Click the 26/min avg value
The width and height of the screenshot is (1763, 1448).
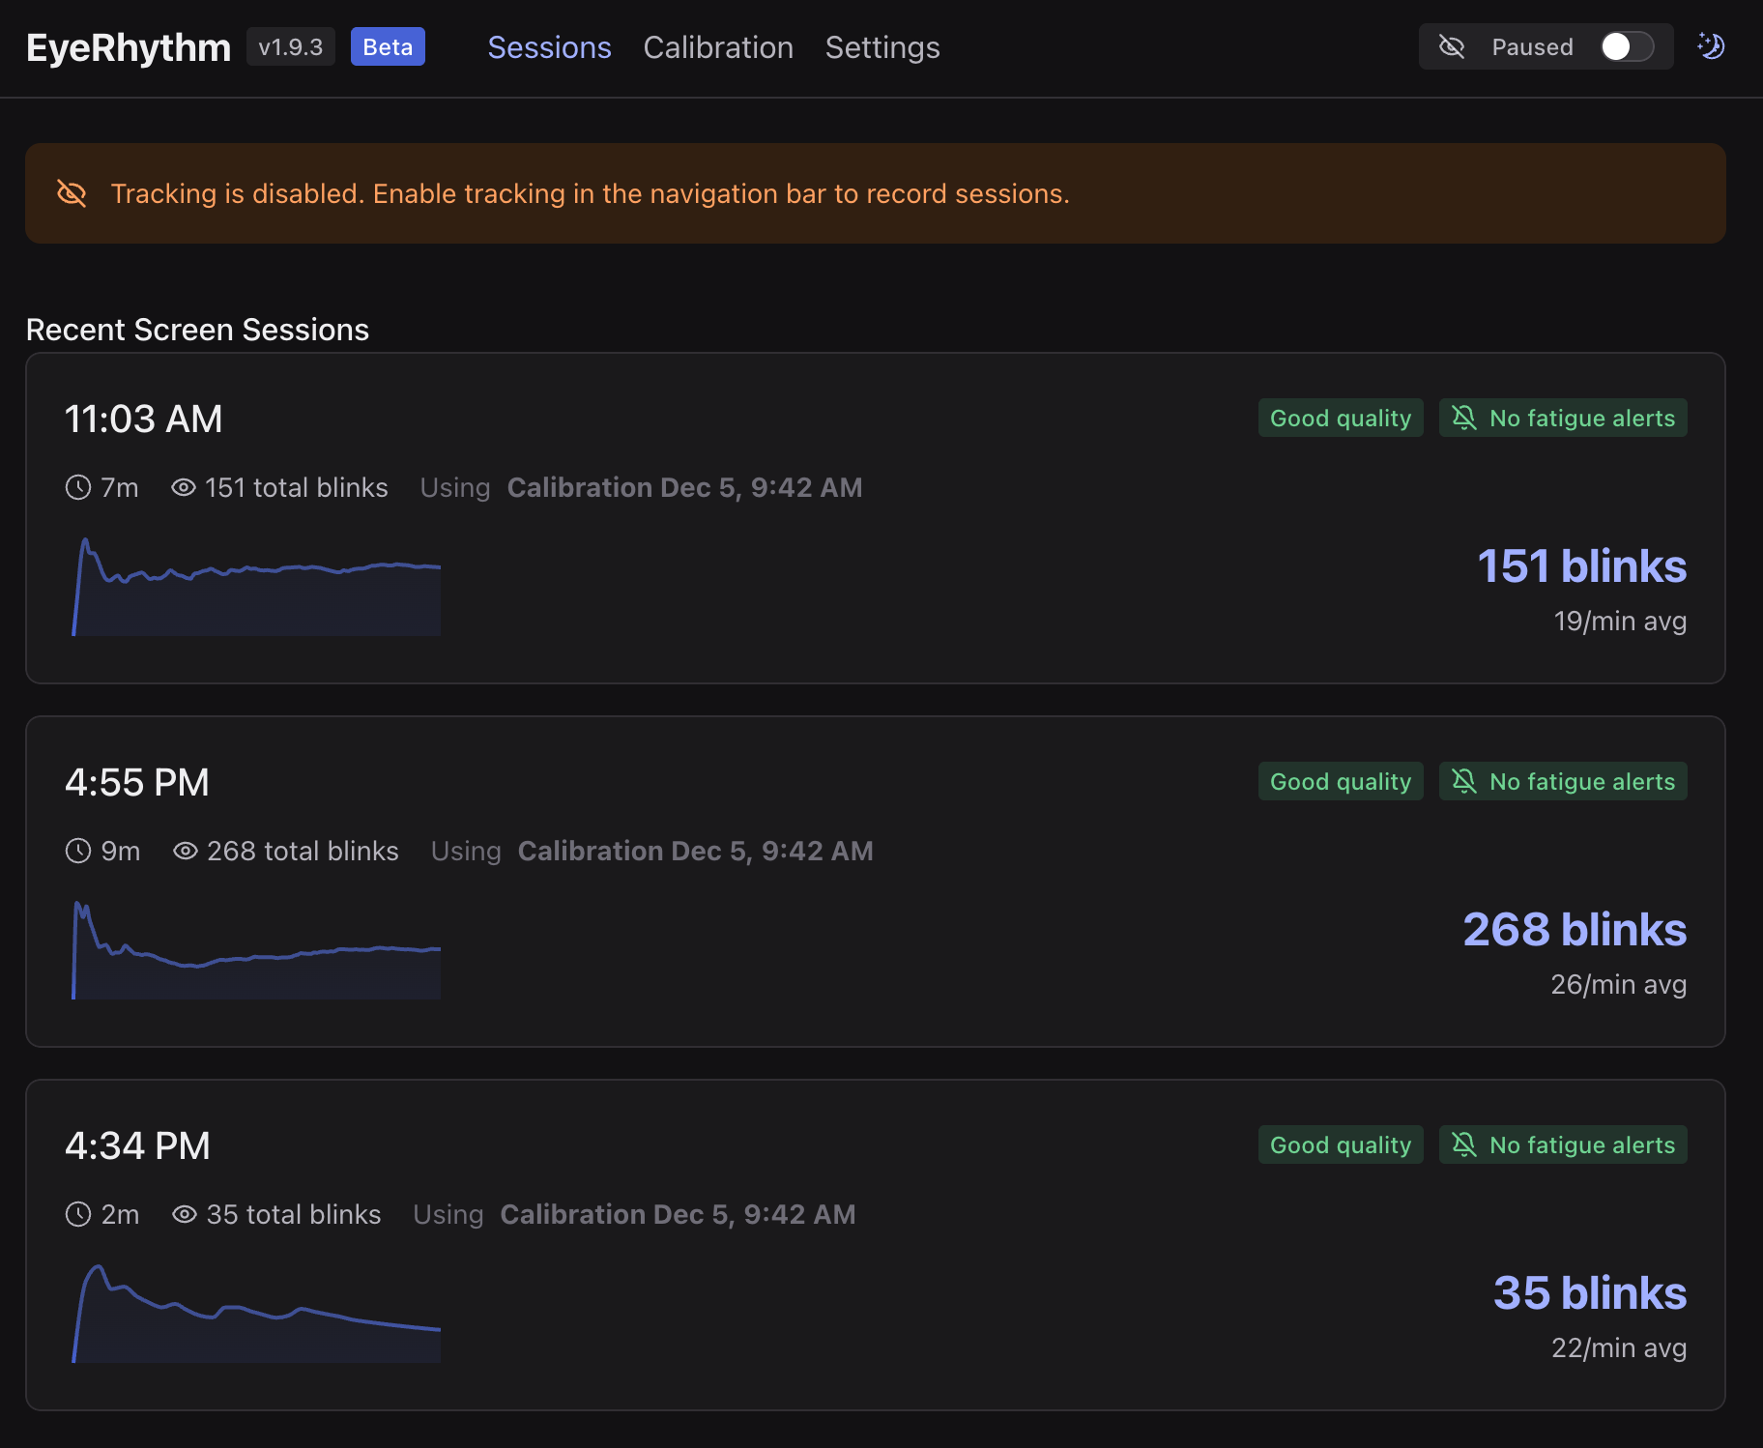coord(1619,984)
